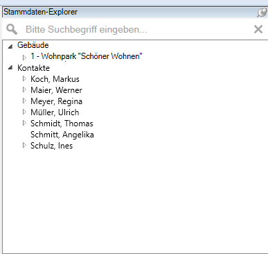Expand the Müller, Ulrich contact
This screenshot has height=254, width=268.
[x=24, y=112]
